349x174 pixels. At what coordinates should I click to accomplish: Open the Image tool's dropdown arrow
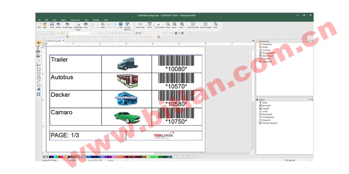click(x=40, y=56)
